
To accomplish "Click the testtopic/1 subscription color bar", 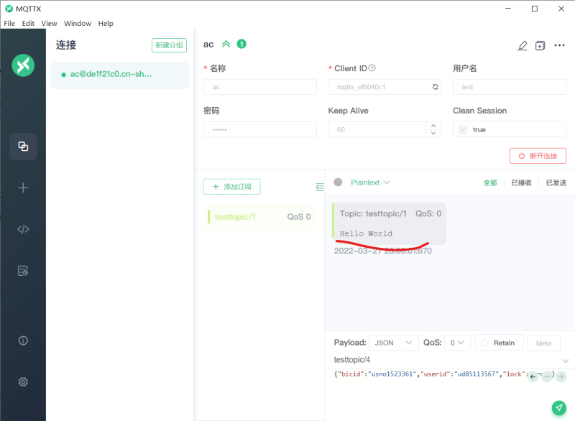I will (208, 217).
